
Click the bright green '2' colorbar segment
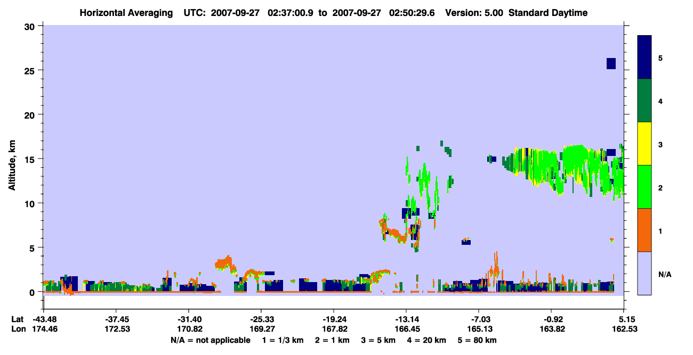tap(644, 187)
